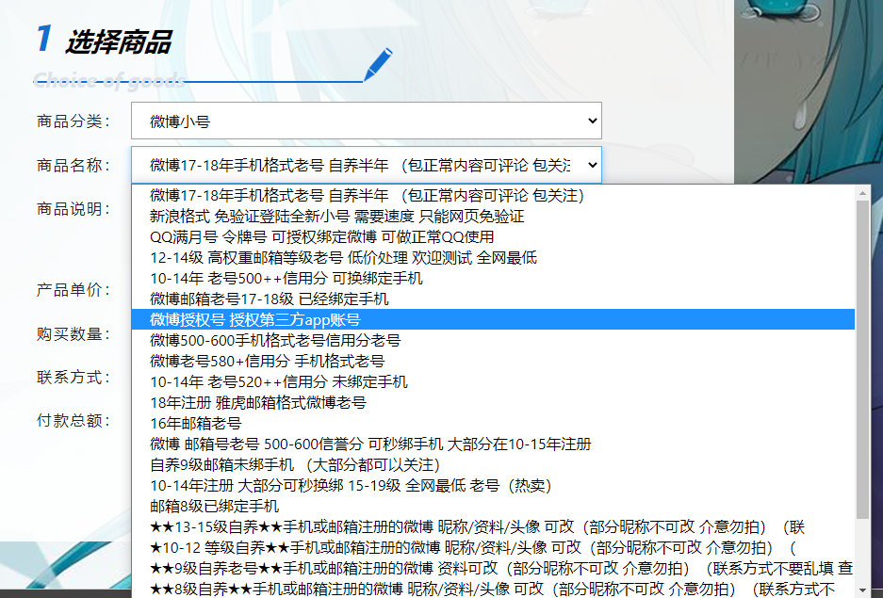The width and height of the screenshot is (883, 598).
Task: Click the 联系方式 label
Action: 74,377
